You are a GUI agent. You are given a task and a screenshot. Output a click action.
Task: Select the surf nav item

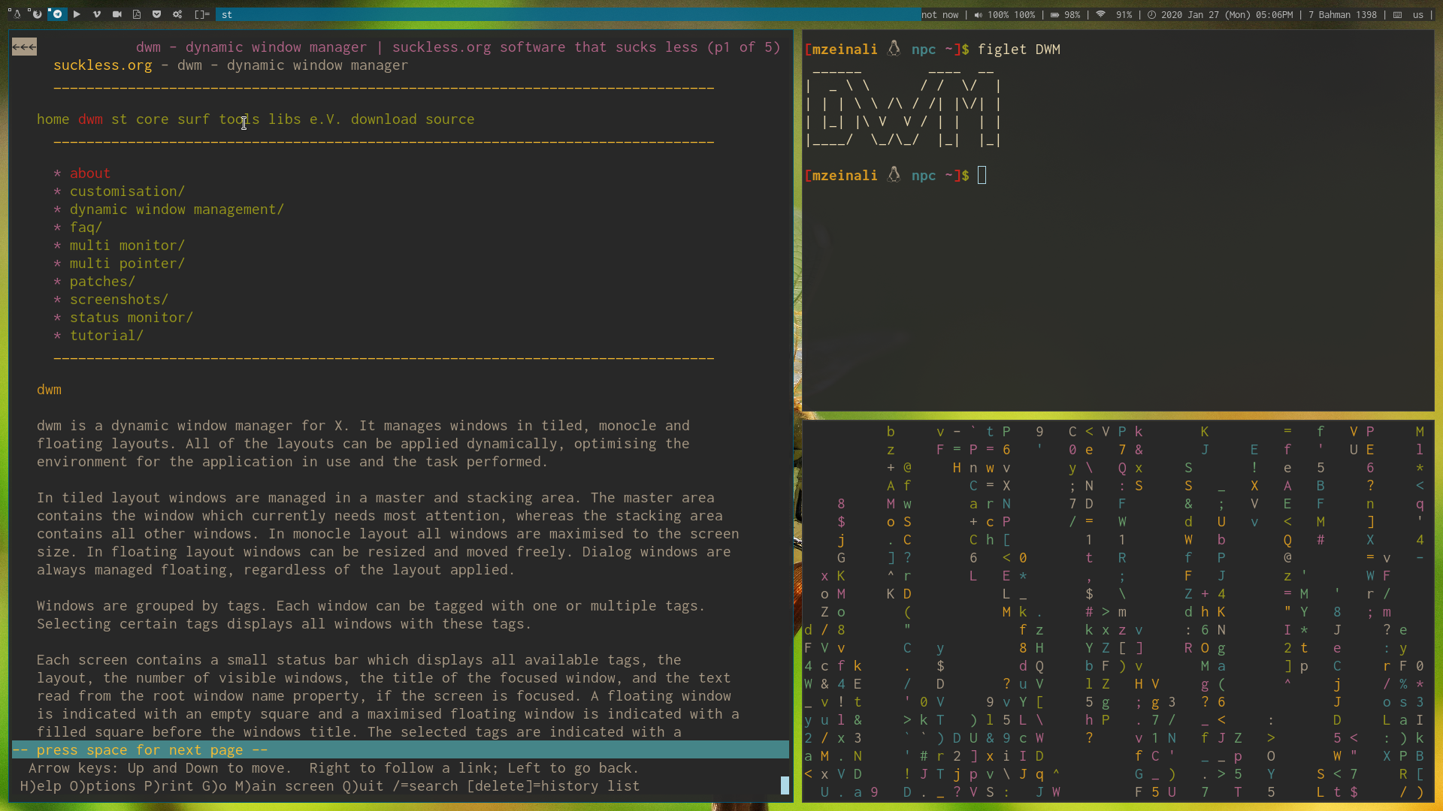point(193,119)
